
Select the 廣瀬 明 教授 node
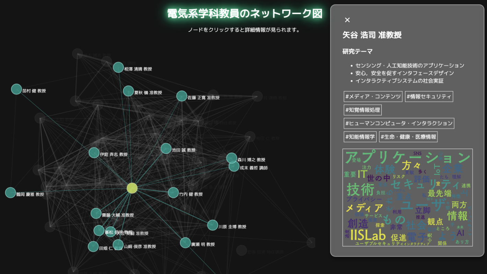point(186,243)
